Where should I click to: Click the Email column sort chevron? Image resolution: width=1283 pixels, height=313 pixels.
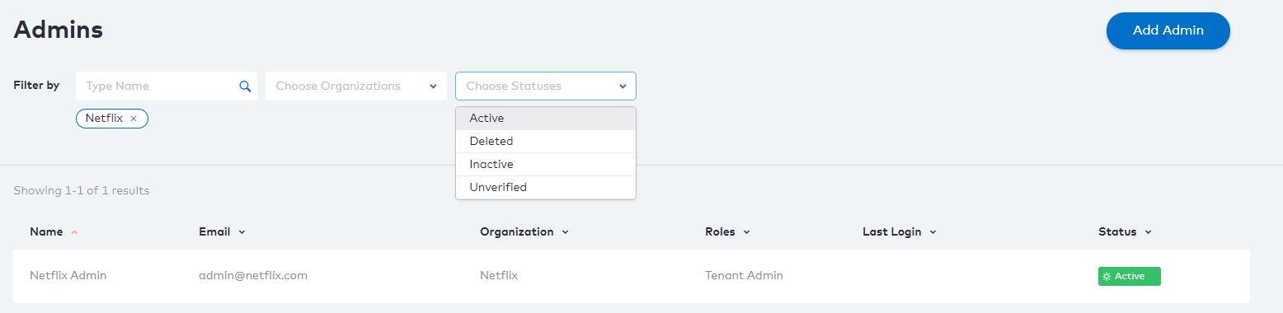[242, 232]
